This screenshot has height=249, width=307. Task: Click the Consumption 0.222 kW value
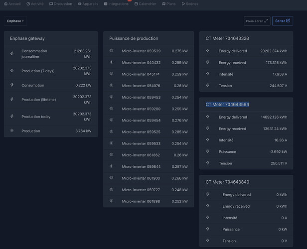tap(83, 85)
